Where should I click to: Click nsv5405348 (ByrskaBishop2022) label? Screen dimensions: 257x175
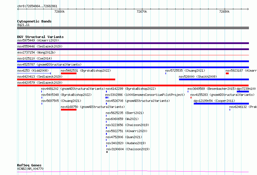coord(66,95)
